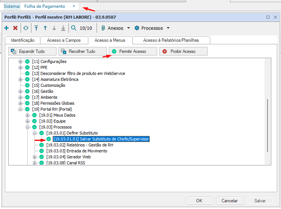281x209 pixels.
Task: Go to first record arrow icon
Action: [x=36, y=28]
